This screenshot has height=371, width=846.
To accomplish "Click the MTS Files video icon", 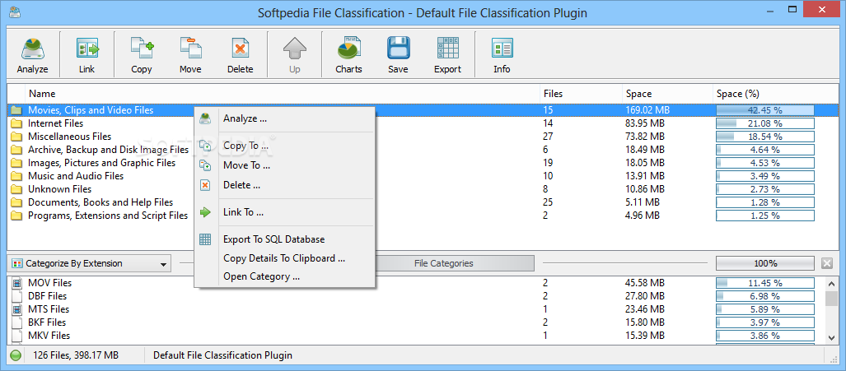I will [x=16, y=309].
